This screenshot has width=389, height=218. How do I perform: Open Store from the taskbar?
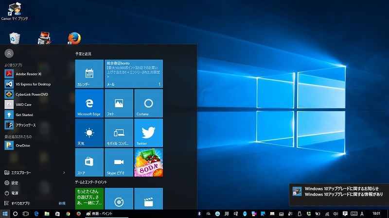57,214
